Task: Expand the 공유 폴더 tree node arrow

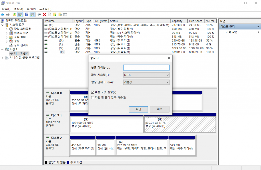Action: (x=7, y=37)
